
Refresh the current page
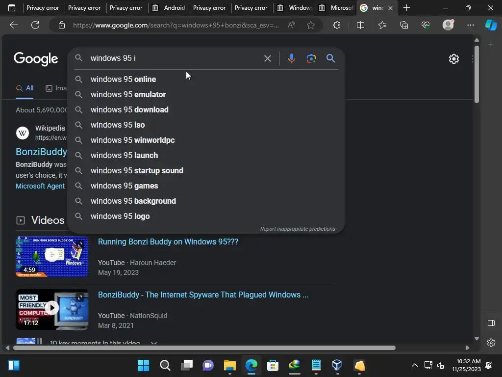coord(35,25)
